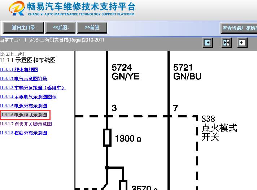257x190 pixels.
Task: Click the split-view double arrow icon
Action: (x=226, y=43)
